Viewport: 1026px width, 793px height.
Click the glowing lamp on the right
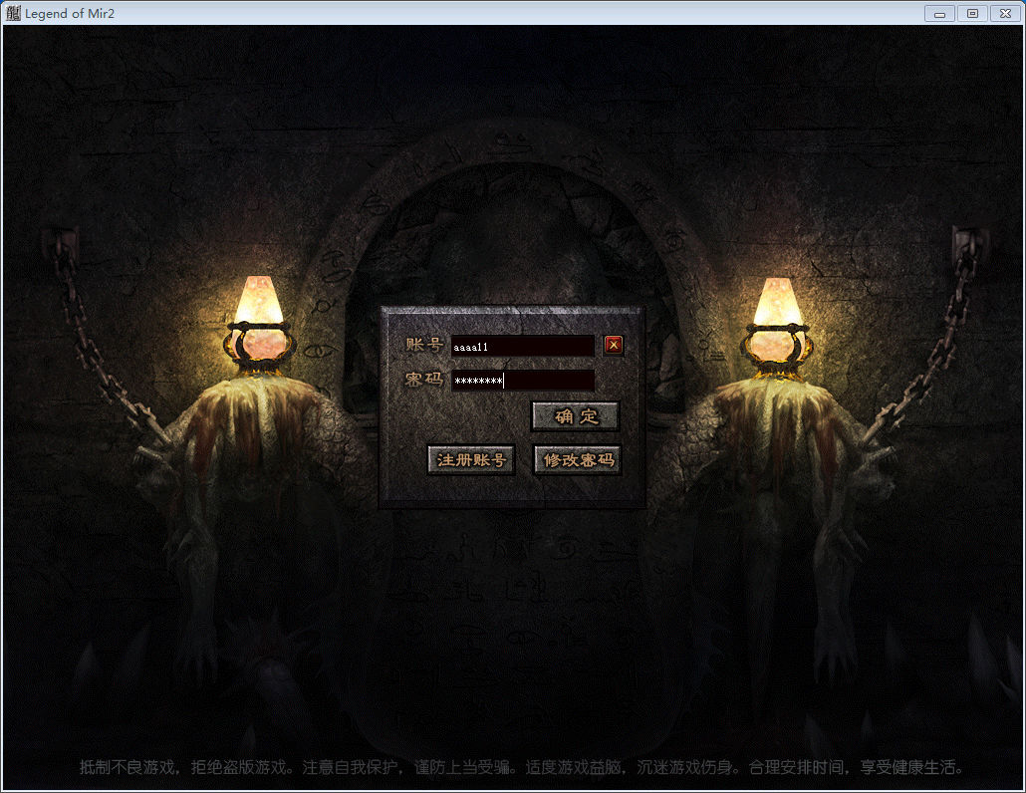[x=777, y=319]
